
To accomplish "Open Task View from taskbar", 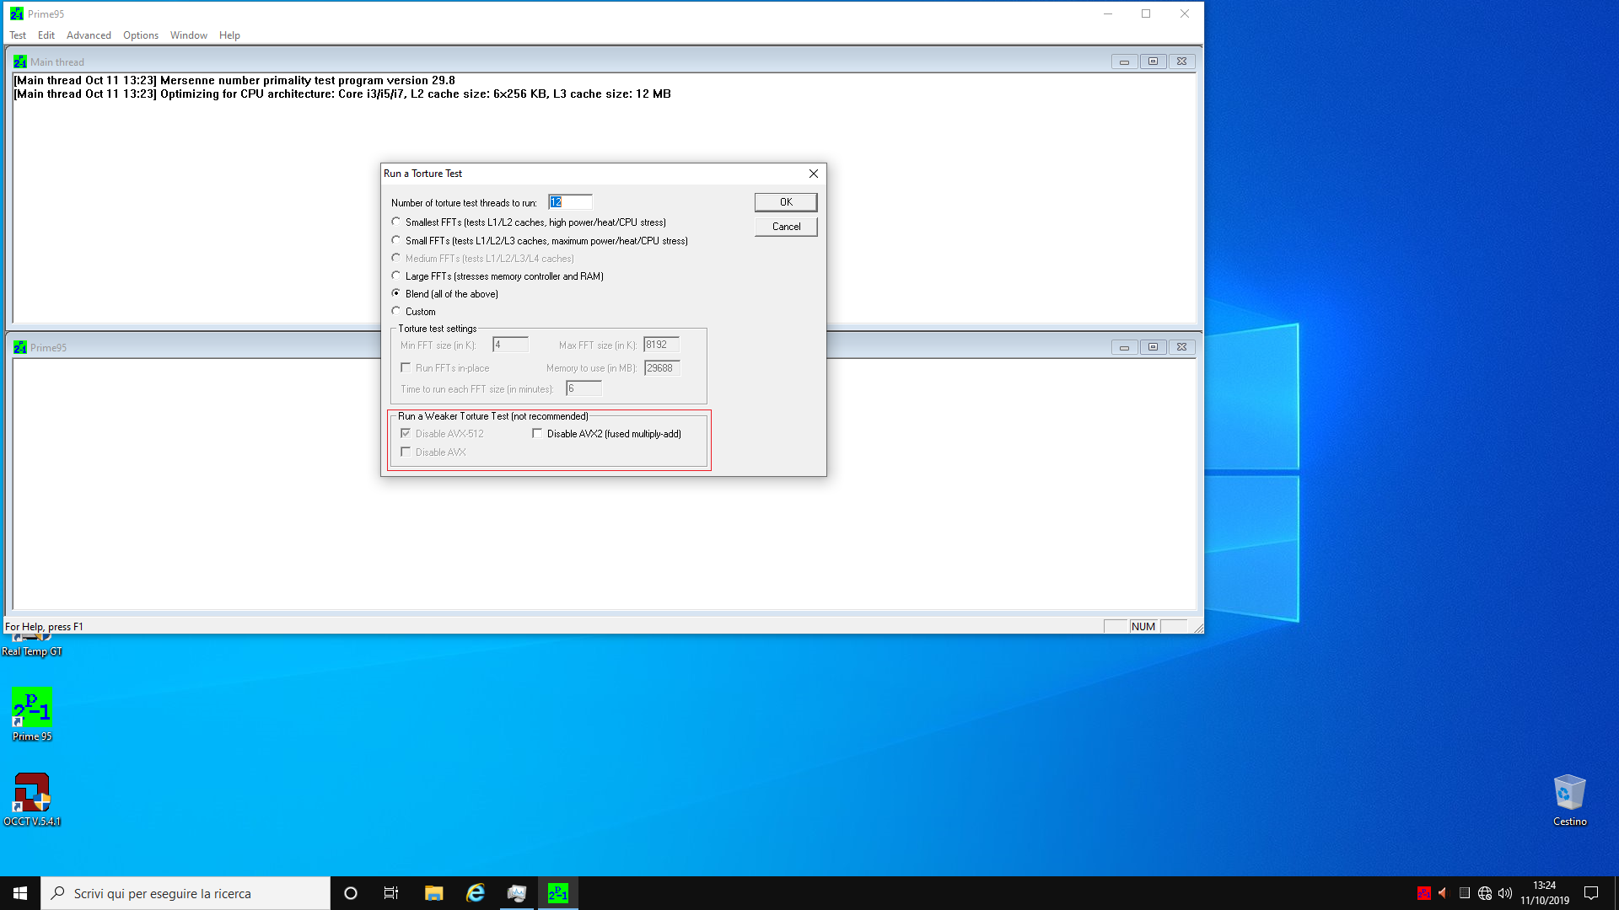I will coord(391,893).
